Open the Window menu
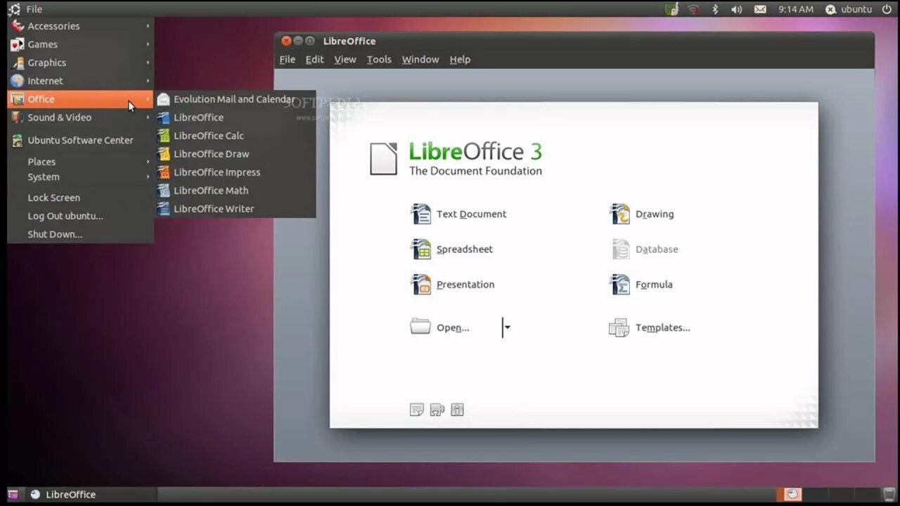The image size is (900, 506). pyautogui.click(x=420, y=60)
